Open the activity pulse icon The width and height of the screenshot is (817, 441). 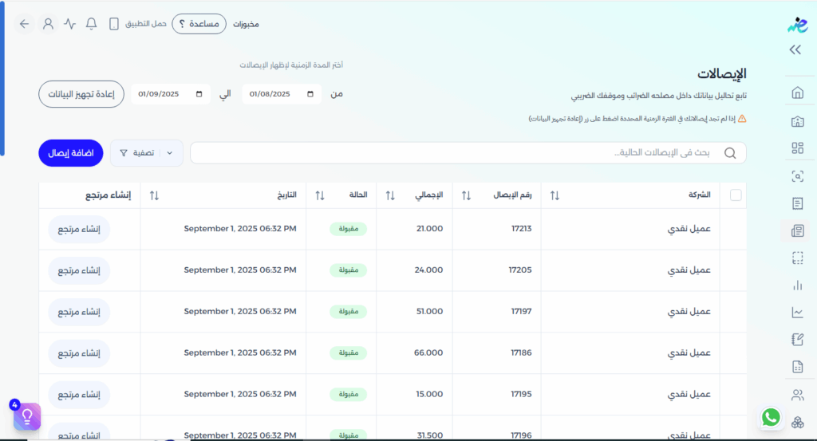click(x=70, y=24)
